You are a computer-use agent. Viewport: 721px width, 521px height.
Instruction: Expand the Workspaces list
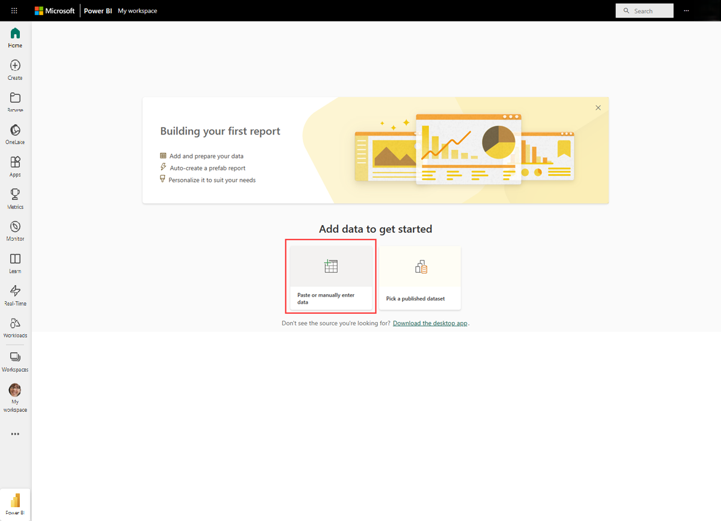(x=15, y=361)
